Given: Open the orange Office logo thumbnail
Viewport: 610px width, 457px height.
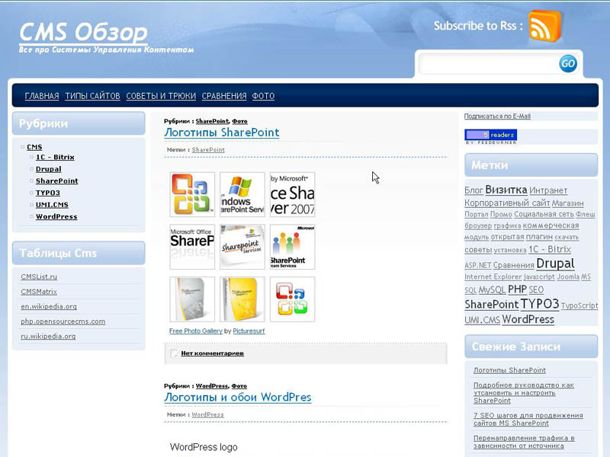Looking at the screenshot, I should pyautogui.click(x=192, y=194).
